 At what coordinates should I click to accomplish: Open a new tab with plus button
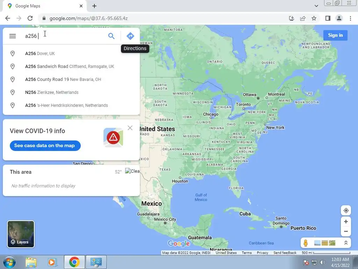(94, 6)
